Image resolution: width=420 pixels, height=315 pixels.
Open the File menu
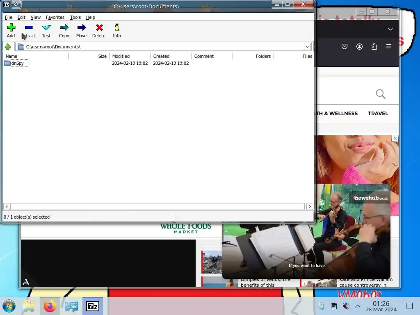coord(9,17)
